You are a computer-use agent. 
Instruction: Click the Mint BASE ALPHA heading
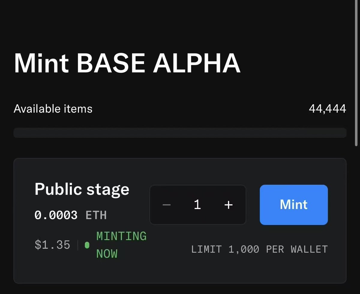point(127,64)
